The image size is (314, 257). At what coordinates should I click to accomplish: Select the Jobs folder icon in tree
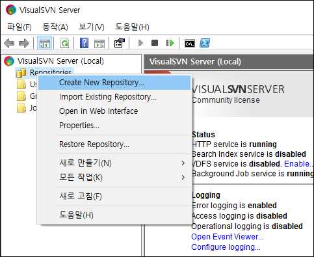click(x=21, y=108)
